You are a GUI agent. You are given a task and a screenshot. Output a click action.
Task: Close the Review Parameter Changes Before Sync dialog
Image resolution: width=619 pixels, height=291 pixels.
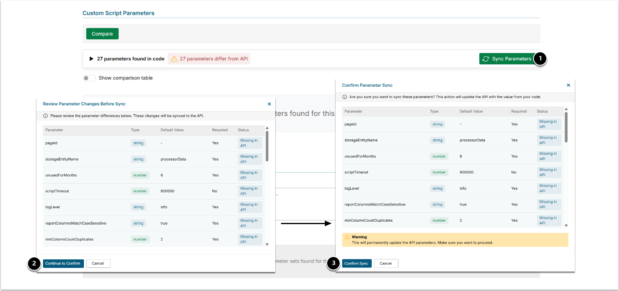point(269,104)
